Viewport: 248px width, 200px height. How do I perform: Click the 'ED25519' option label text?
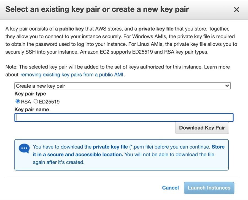[49, 102]
